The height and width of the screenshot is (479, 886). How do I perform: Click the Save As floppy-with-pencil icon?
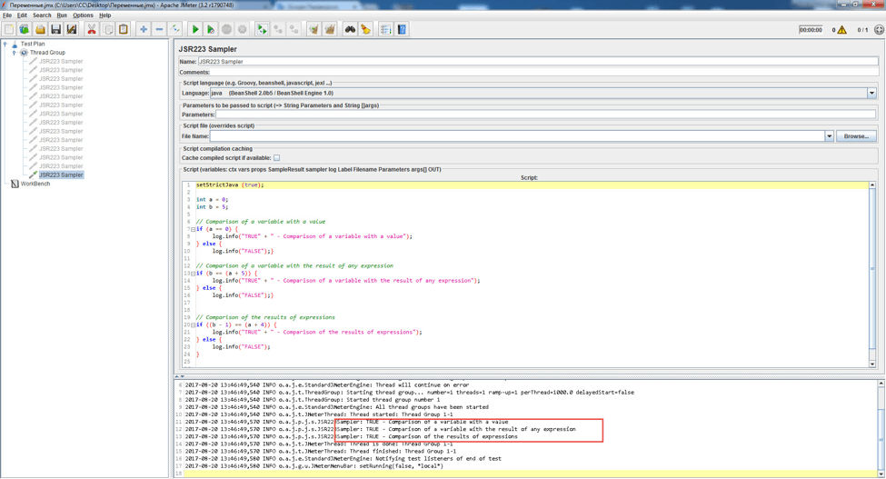click(72, 29)
